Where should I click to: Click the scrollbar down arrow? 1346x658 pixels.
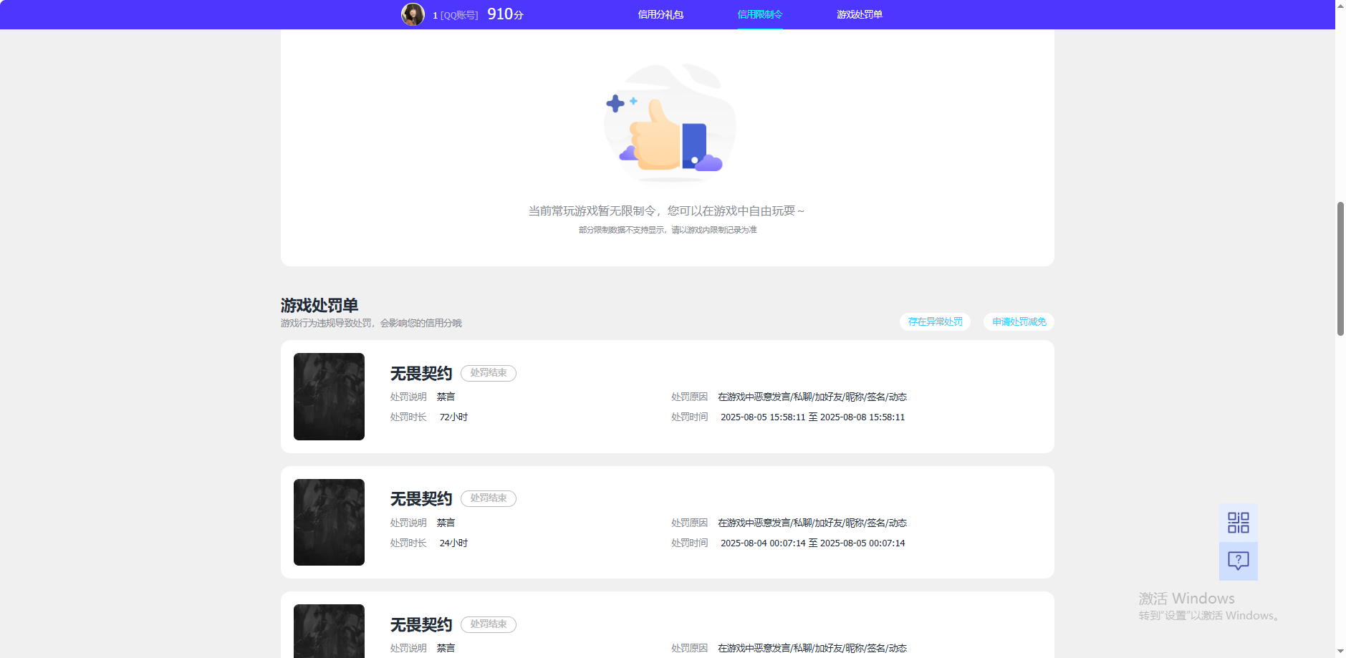(x=1340, y=652)
